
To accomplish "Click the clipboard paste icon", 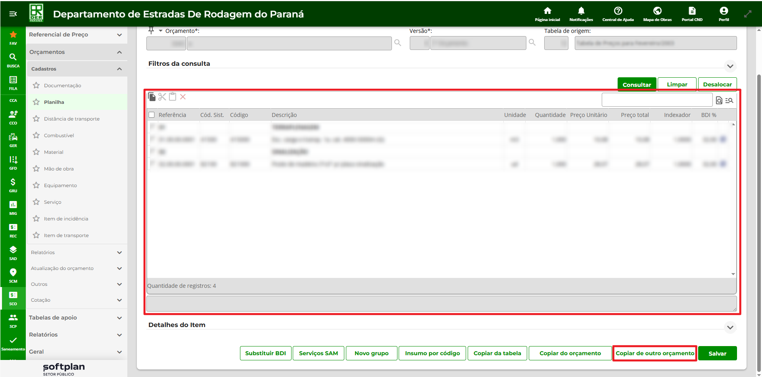I will pyautogui.click(x=173, y=97).
